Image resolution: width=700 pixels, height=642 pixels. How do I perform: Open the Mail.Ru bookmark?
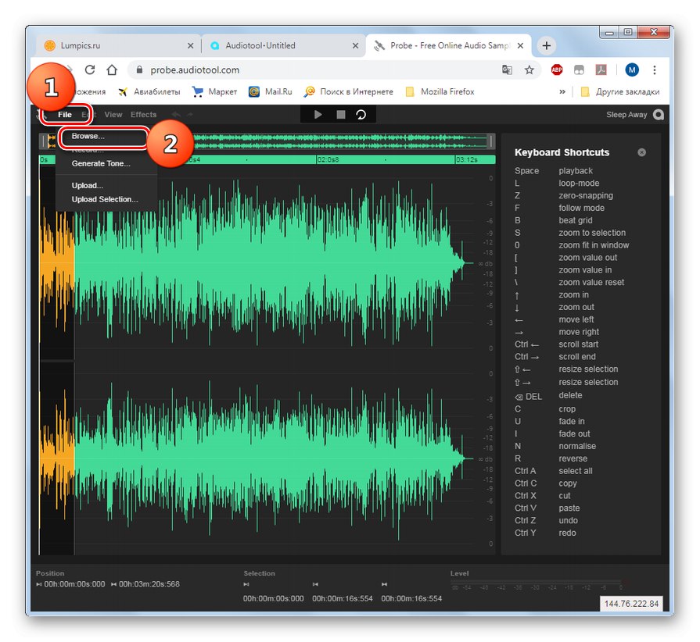pos(271,92)
